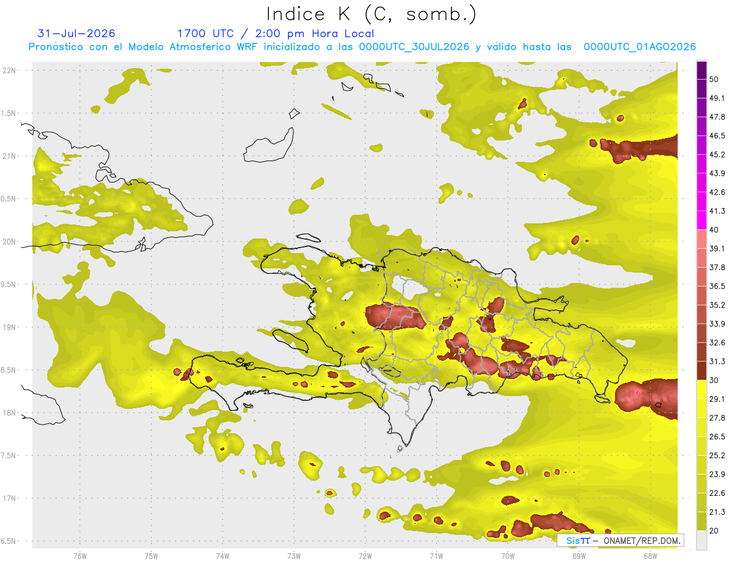
Task: Click the colorbar value "31.3"
Action: [718, 361]
